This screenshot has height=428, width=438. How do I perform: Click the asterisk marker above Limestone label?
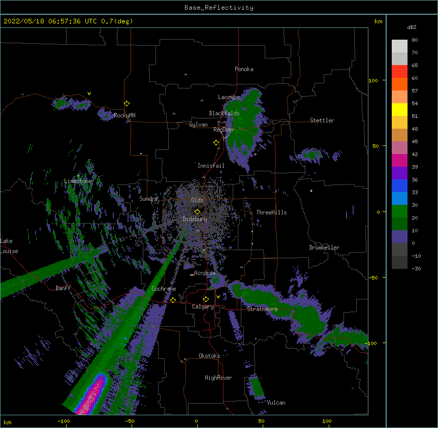tap(78, 176)
